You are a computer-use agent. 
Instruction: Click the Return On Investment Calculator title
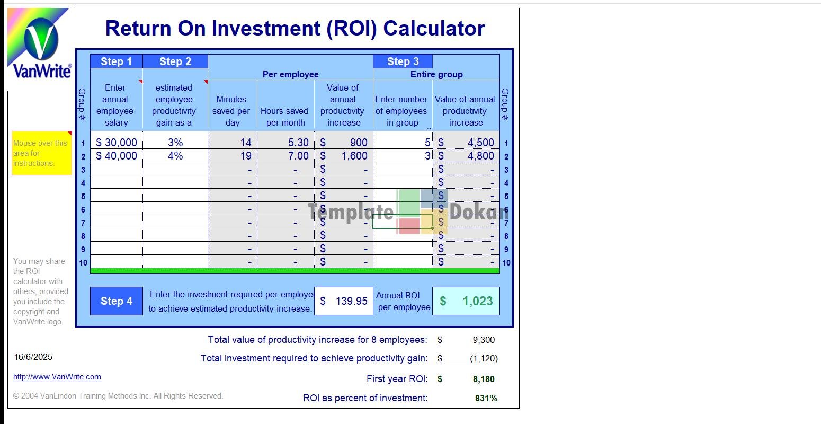pos(295,29)
